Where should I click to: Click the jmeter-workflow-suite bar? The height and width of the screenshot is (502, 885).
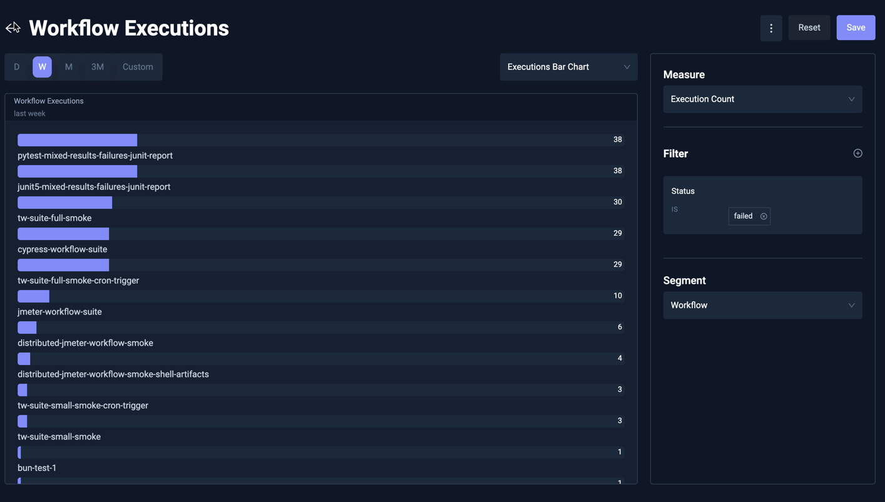(33, 296)
